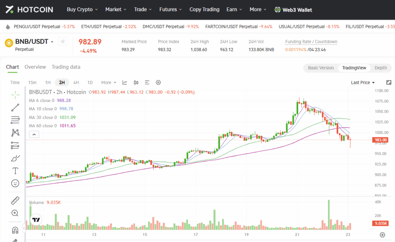Switch chart view to Depth
The height and width of the screenshot is (242, 395).
380,68
